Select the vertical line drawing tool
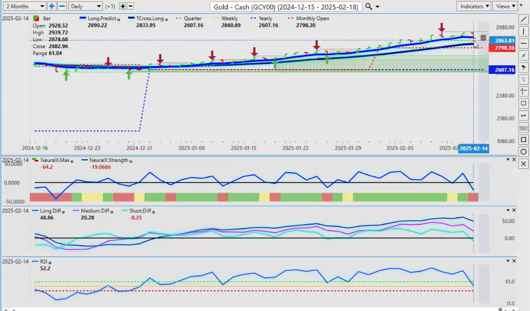Image resolution: width=530 pixels, height=311 pixels. point(524,31)
